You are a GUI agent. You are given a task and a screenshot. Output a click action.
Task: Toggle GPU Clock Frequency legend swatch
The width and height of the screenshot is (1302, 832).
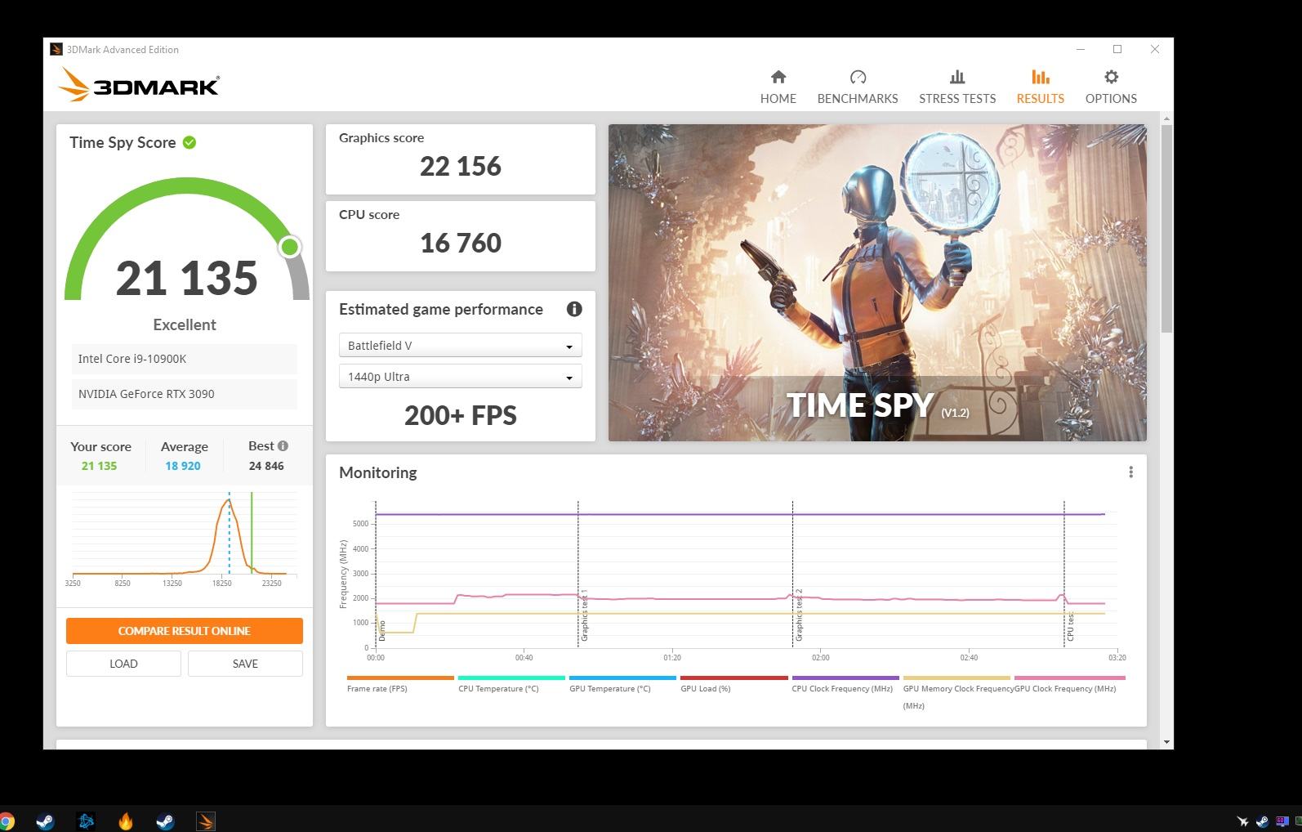coord(1069,678)
